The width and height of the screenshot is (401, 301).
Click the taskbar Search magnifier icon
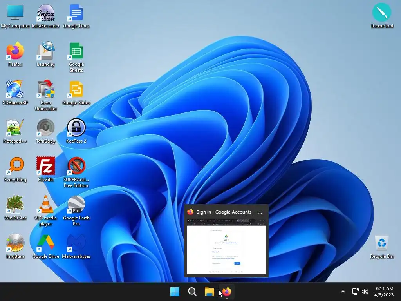point(192,292)
